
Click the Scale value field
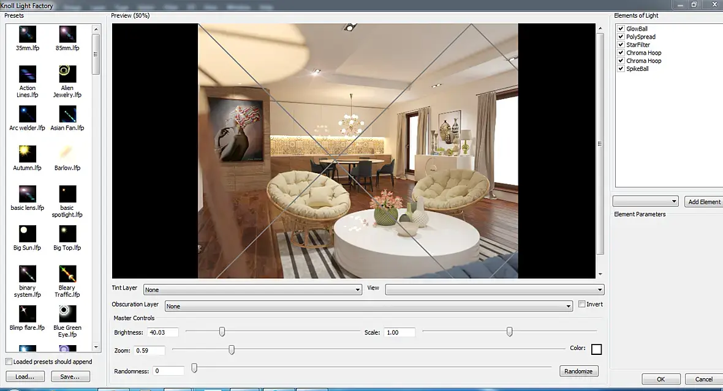pos(399,332)
